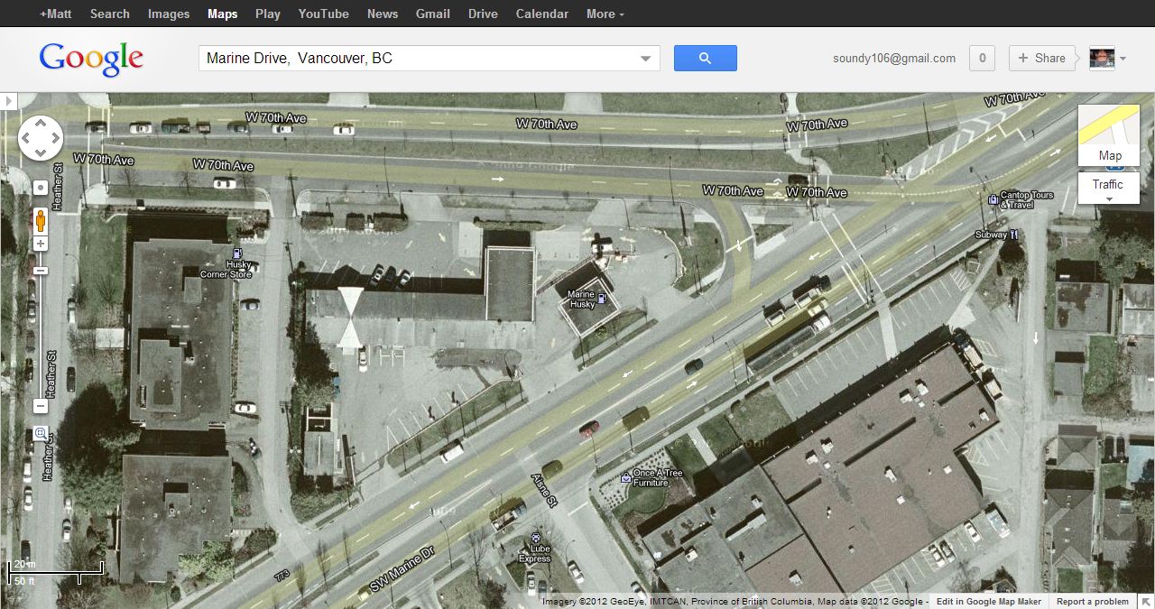The width and height of the screenshot is (1155, 609).
Task: Open the profile photo thumbnail
Action: tap(1102, 59)
